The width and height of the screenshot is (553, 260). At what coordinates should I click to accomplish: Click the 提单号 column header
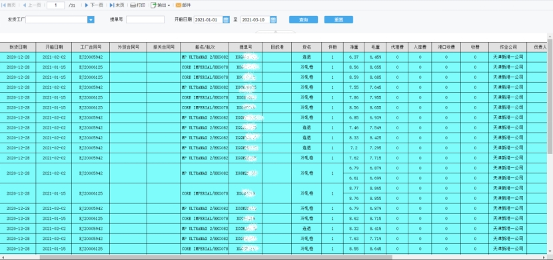coord(245,47)
